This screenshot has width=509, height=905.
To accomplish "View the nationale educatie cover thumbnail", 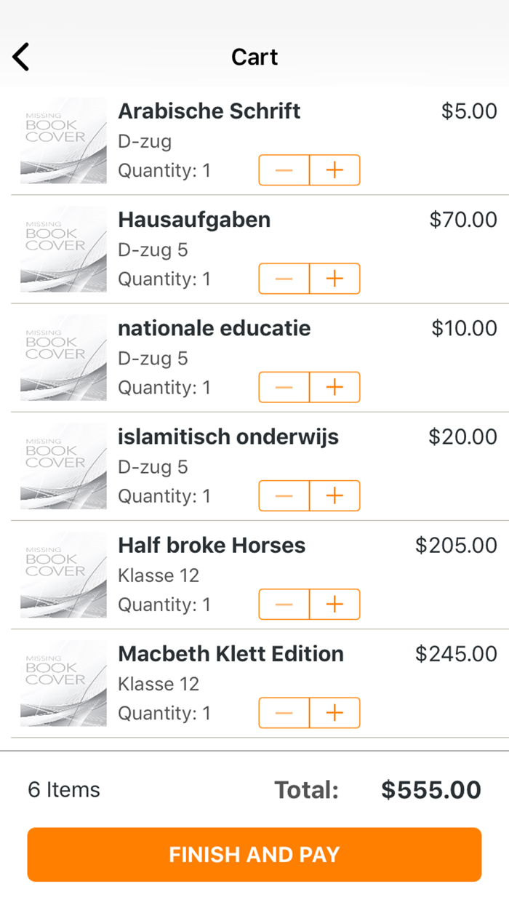I will (63, 357).
